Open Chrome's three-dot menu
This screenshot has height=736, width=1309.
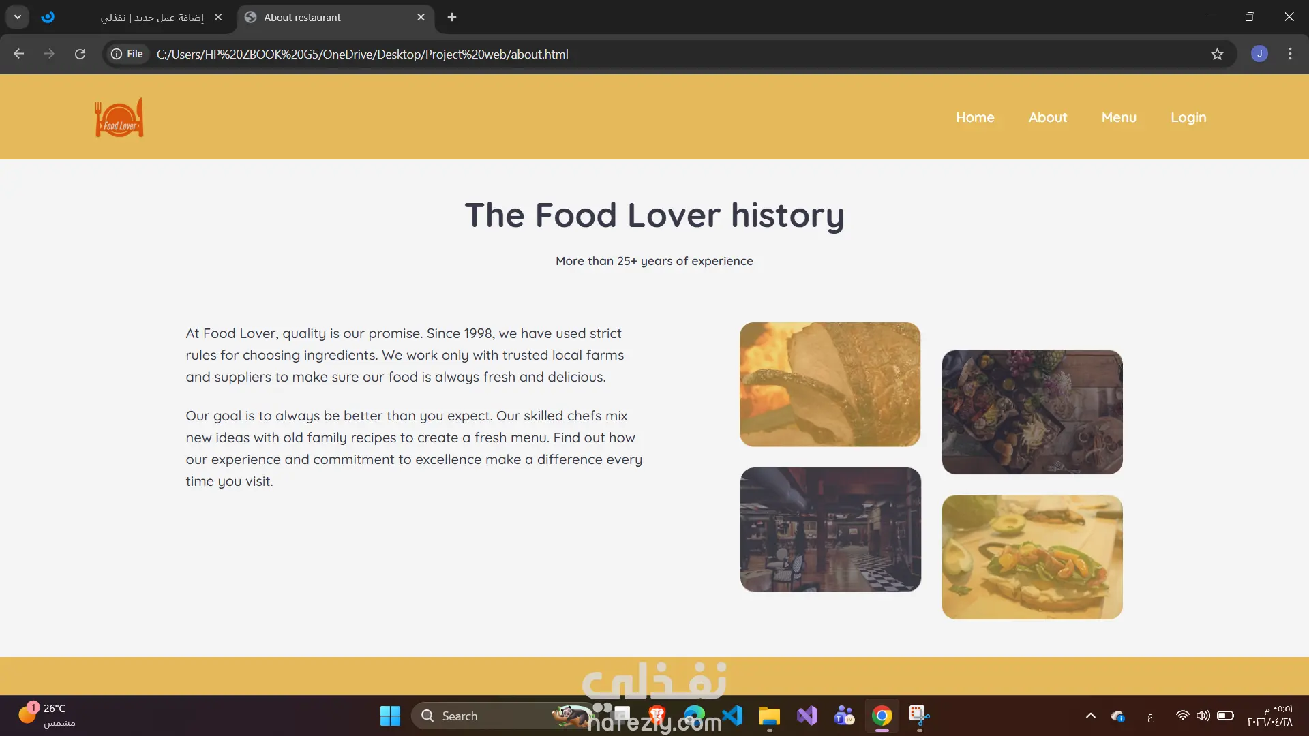click(x=1290, y=54)
